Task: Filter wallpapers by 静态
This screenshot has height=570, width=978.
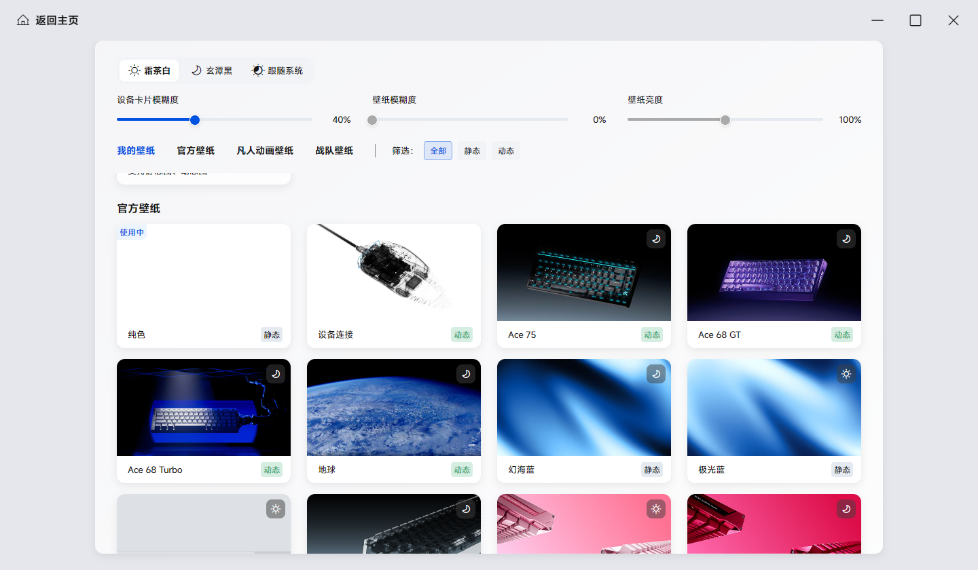Action: [x=472, y=151]
